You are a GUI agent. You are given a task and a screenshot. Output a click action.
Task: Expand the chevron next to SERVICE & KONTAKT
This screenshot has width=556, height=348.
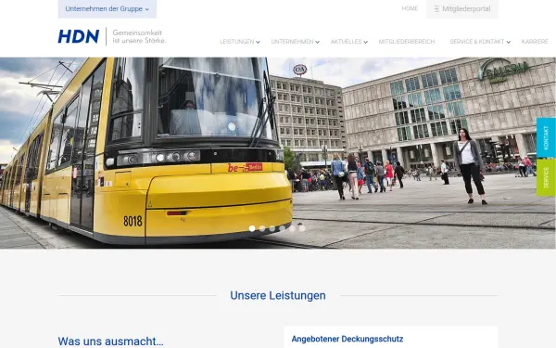pos(508,43)
